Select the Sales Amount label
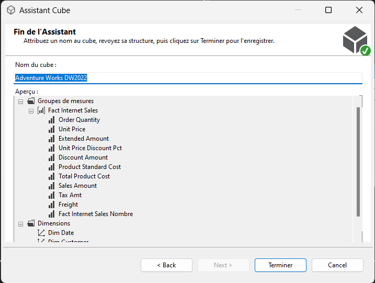This screenshot has height=283, width=375. pos(78,186)
